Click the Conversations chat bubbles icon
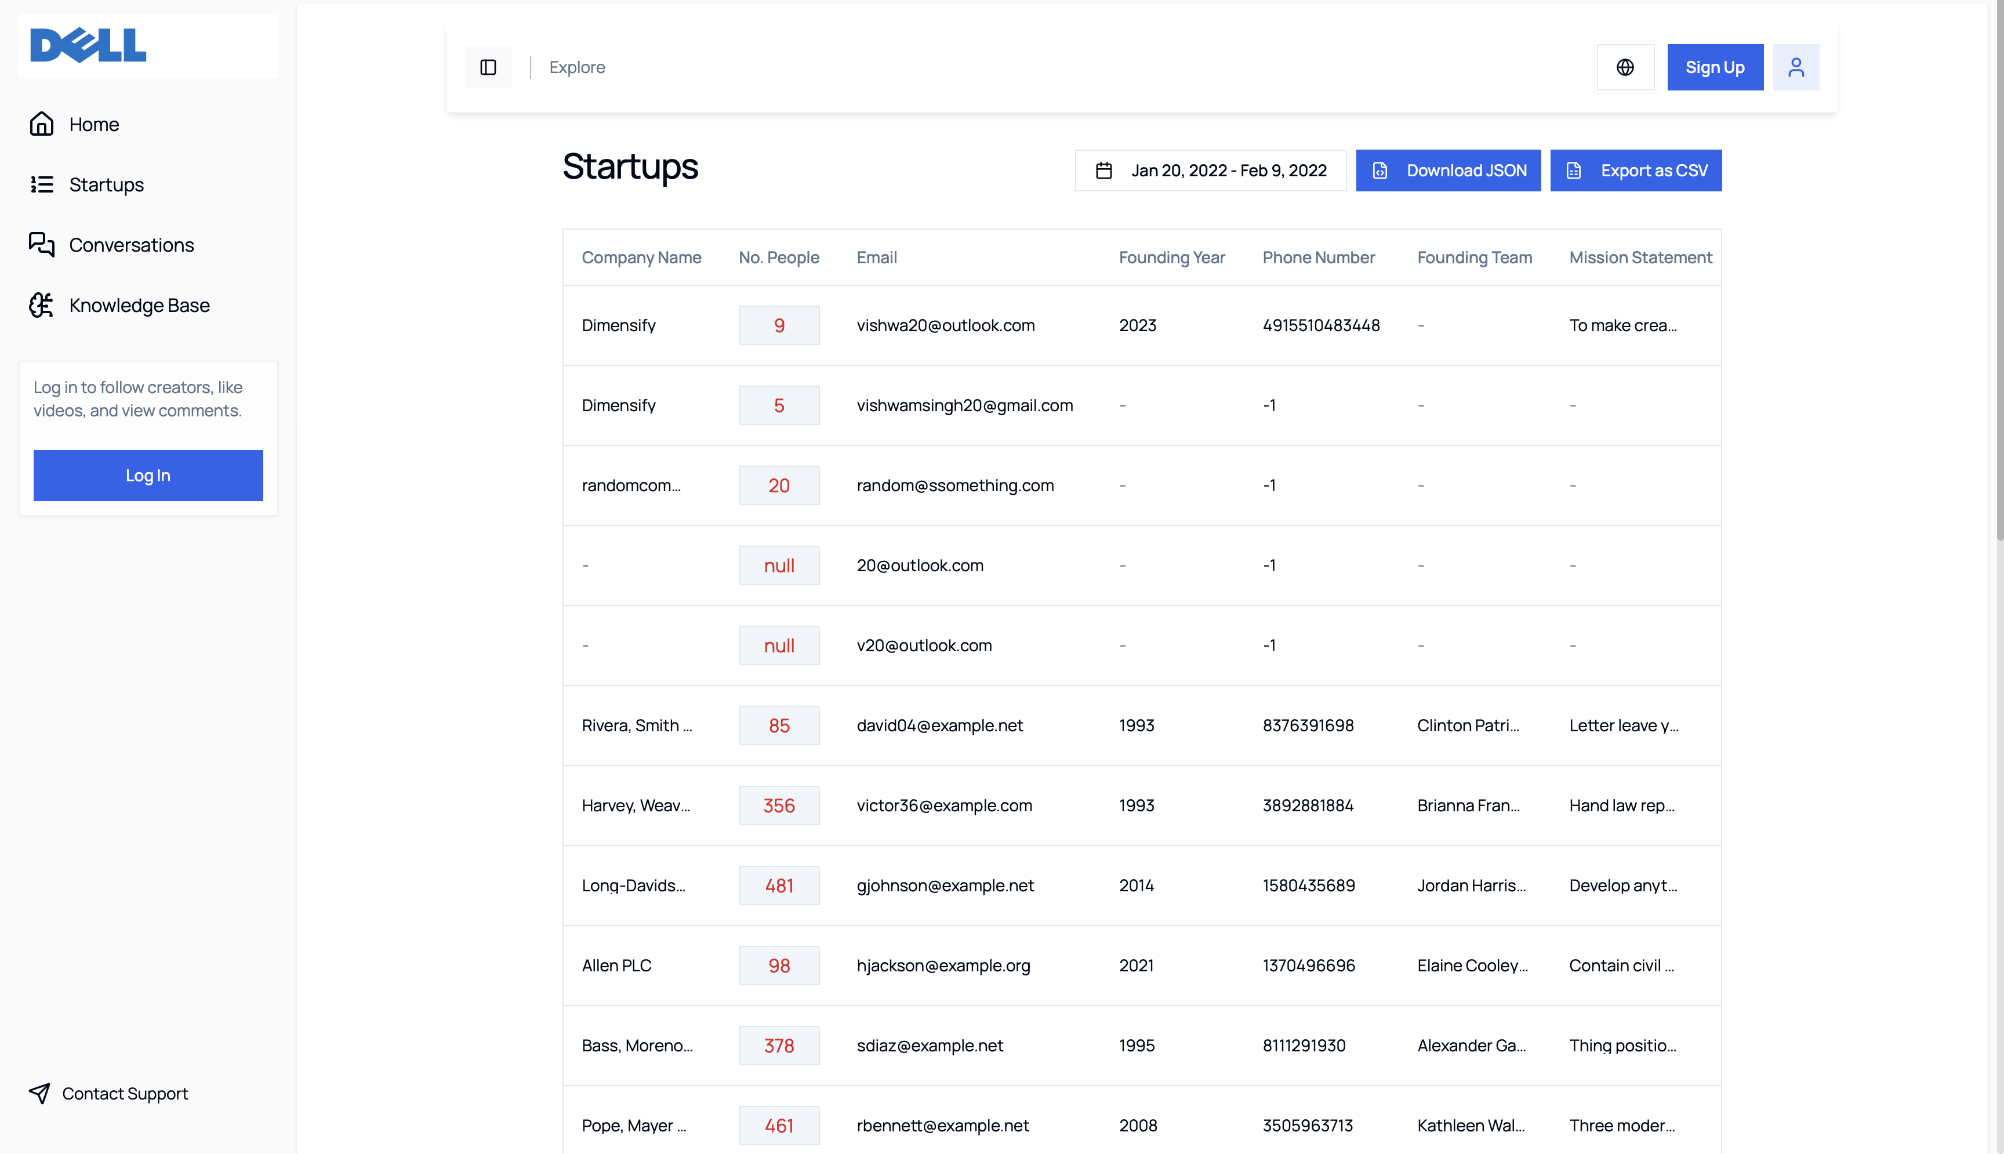 (x=41, y=245)
